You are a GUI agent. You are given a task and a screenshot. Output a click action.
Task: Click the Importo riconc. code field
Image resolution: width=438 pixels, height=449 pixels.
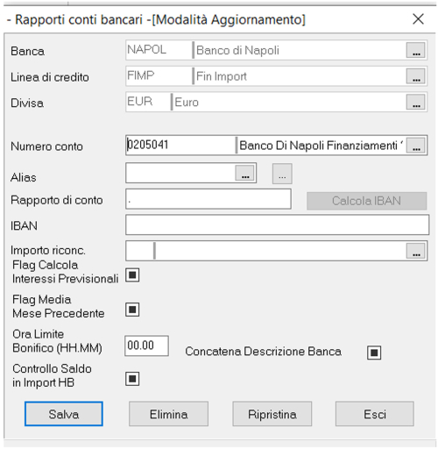point(140,251)
